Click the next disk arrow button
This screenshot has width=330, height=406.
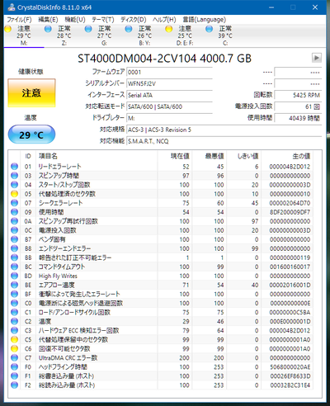[x=317, y=58]
